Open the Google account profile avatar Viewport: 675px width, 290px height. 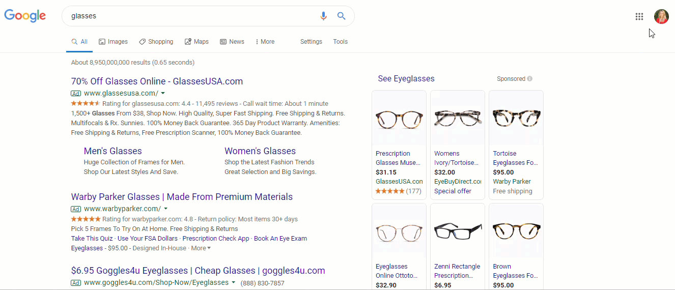tap(661, 16)
